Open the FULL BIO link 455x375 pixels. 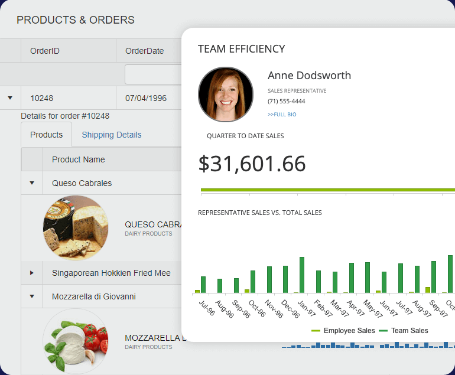pos(282,114)
